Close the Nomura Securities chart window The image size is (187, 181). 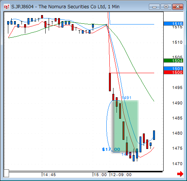178,7
